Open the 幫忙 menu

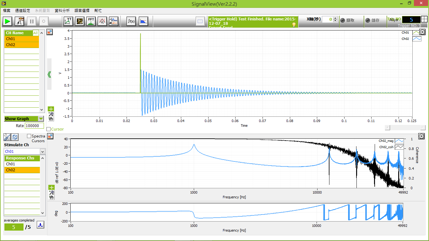pyautogui.click(x=98, y=11)
